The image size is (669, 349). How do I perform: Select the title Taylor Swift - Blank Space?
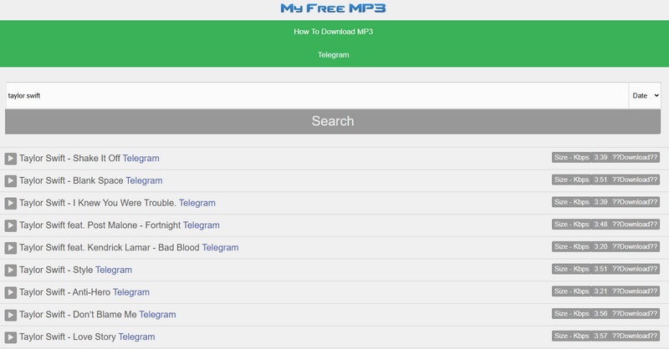coord(71,180)
